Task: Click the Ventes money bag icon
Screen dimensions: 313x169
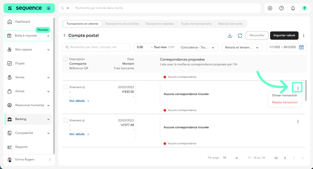Action: click(x=10, y=77)
